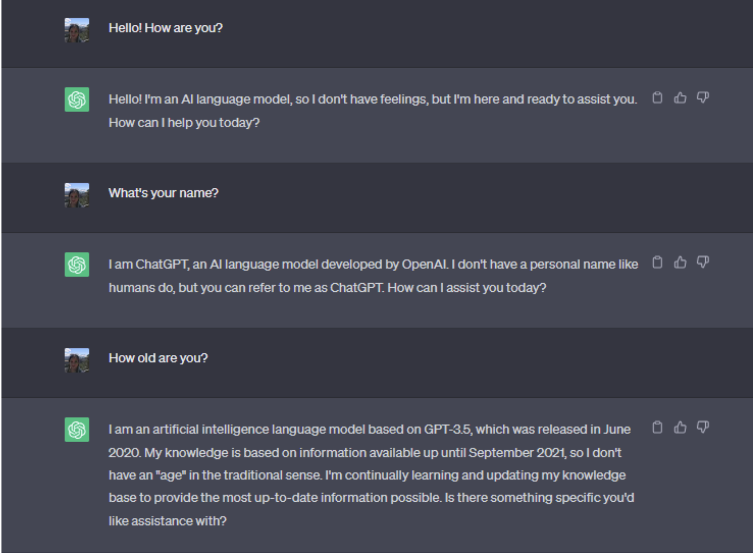Image resolution: width=753 pixels, height=554 pixels.
Task: Click user avatar next to 'What's your name?'
Action: [x=77, y=195]
